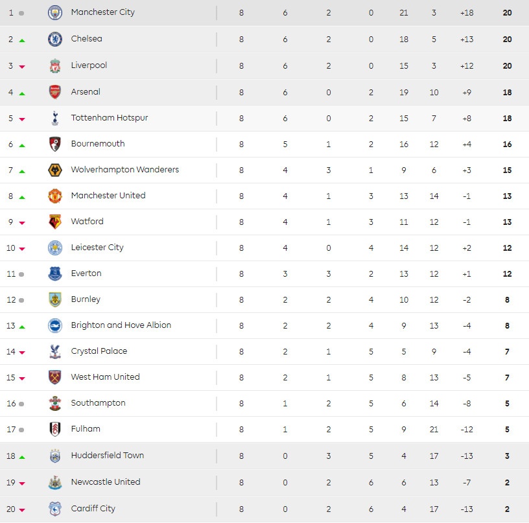Viewport: 529px width, 523px height.
Task: Click the Manchester City club crest
Action: click(55, 12)
